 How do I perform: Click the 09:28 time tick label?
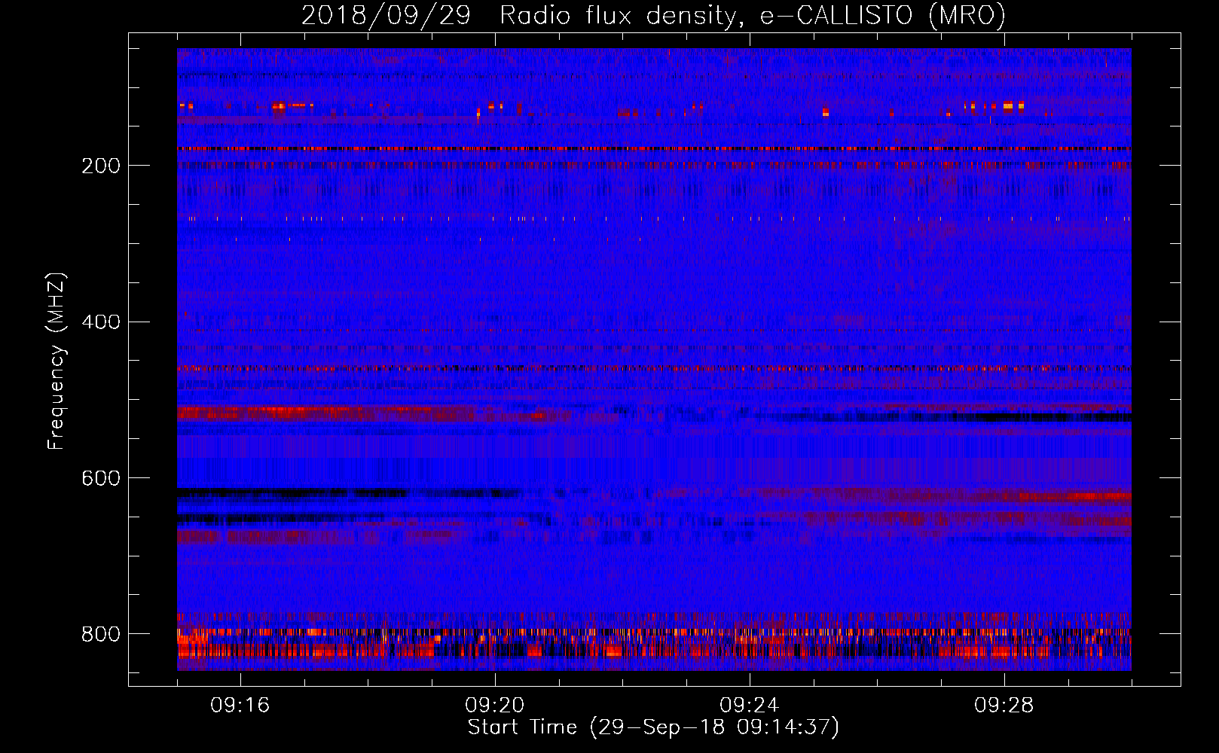pyautogui.click(x=1004, y=706)
